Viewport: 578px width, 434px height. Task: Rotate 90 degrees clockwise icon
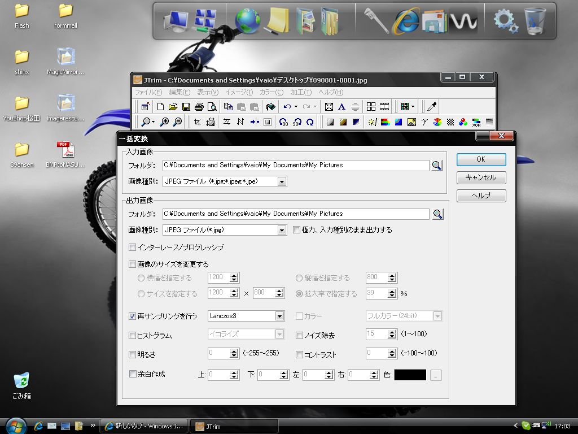(x=297, y=122)
